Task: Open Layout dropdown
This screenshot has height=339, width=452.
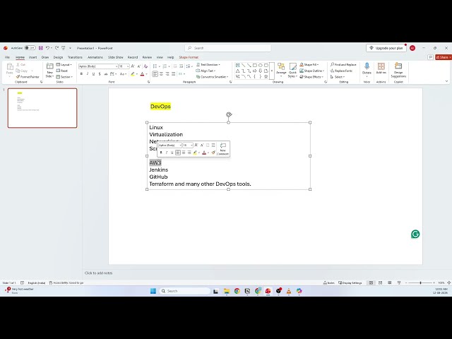Action: [x=64, y=64]
